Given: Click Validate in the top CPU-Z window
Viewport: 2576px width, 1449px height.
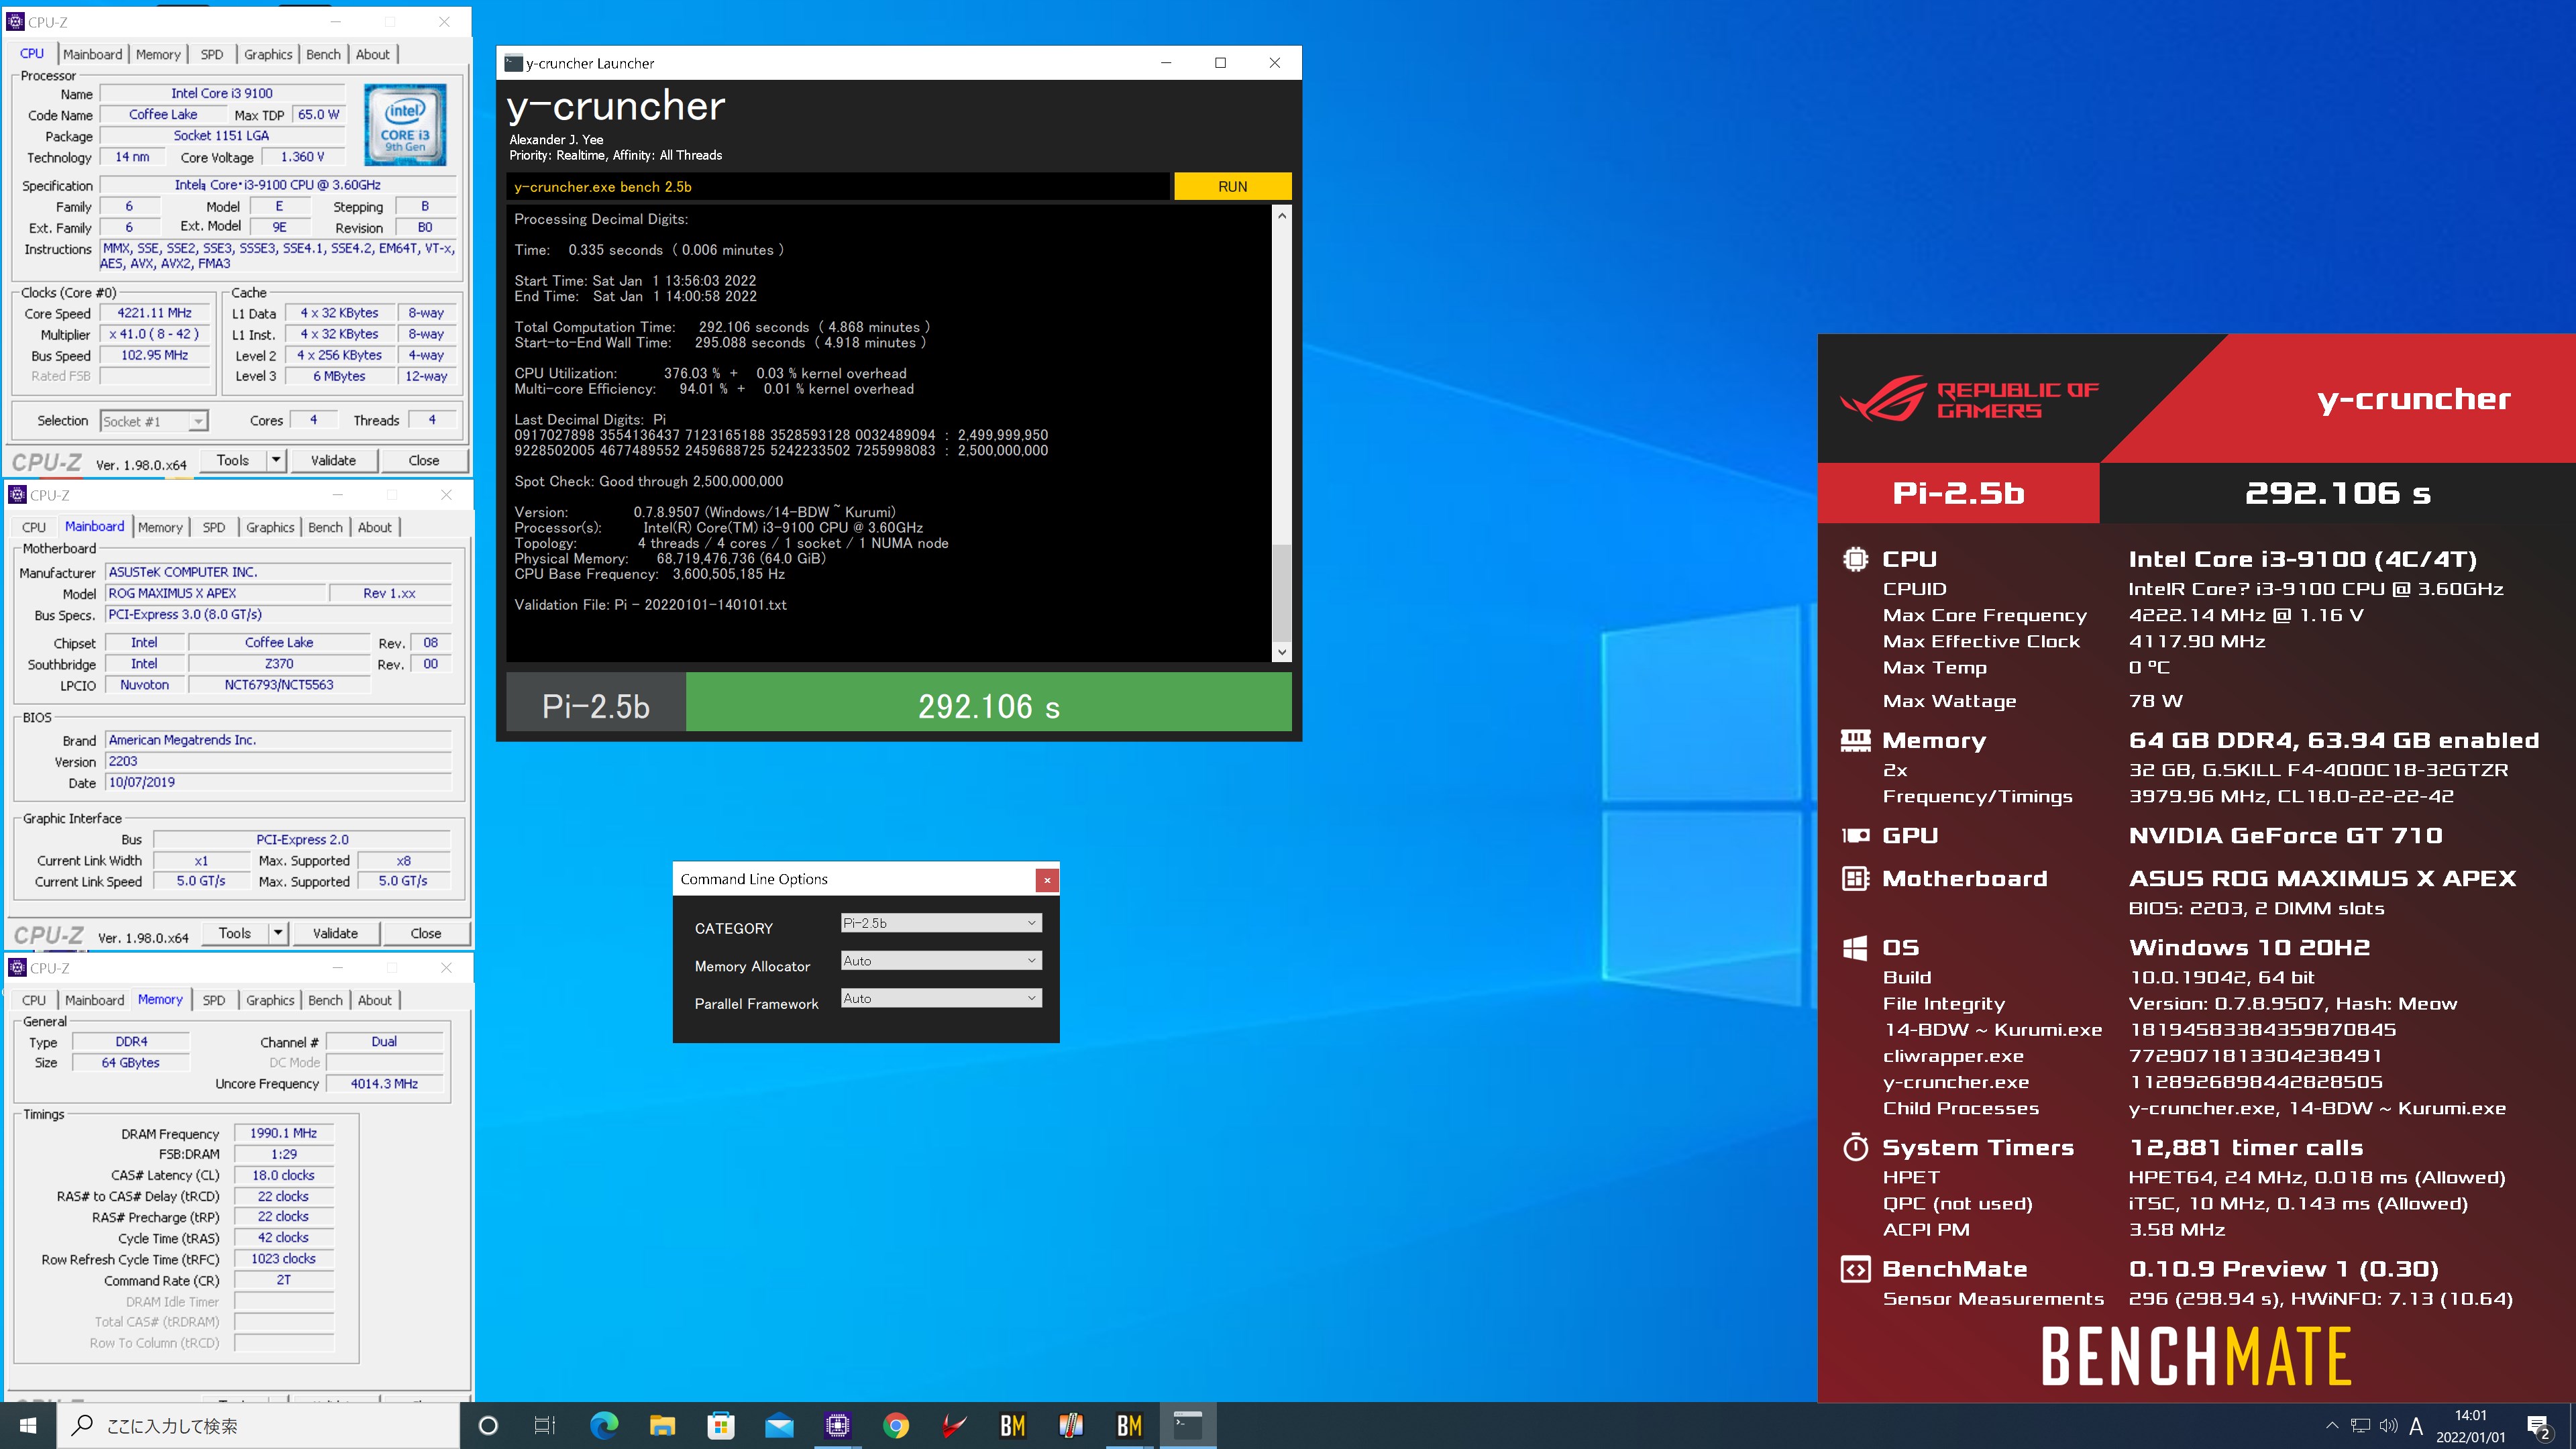Looking at the screenshot, I should (x=333, y=460).
